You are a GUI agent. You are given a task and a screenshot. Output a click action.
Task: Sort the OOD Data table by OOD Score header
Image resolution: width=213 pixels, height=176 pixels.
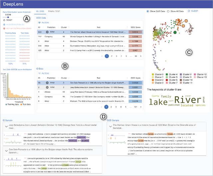click(135, 27)
